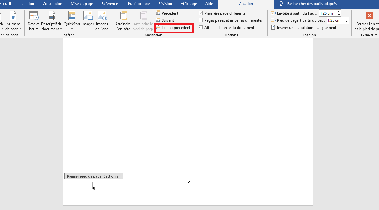The width and height of the screenshot is (379, 210).
Task: Open the Révision tab
Action: pyautogui.click(x=165, y=4)
